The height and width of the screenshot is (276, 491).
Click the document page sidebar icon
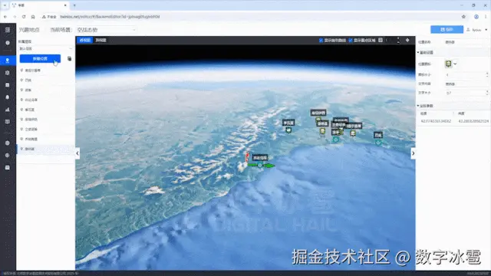click(x=8, y=85)
